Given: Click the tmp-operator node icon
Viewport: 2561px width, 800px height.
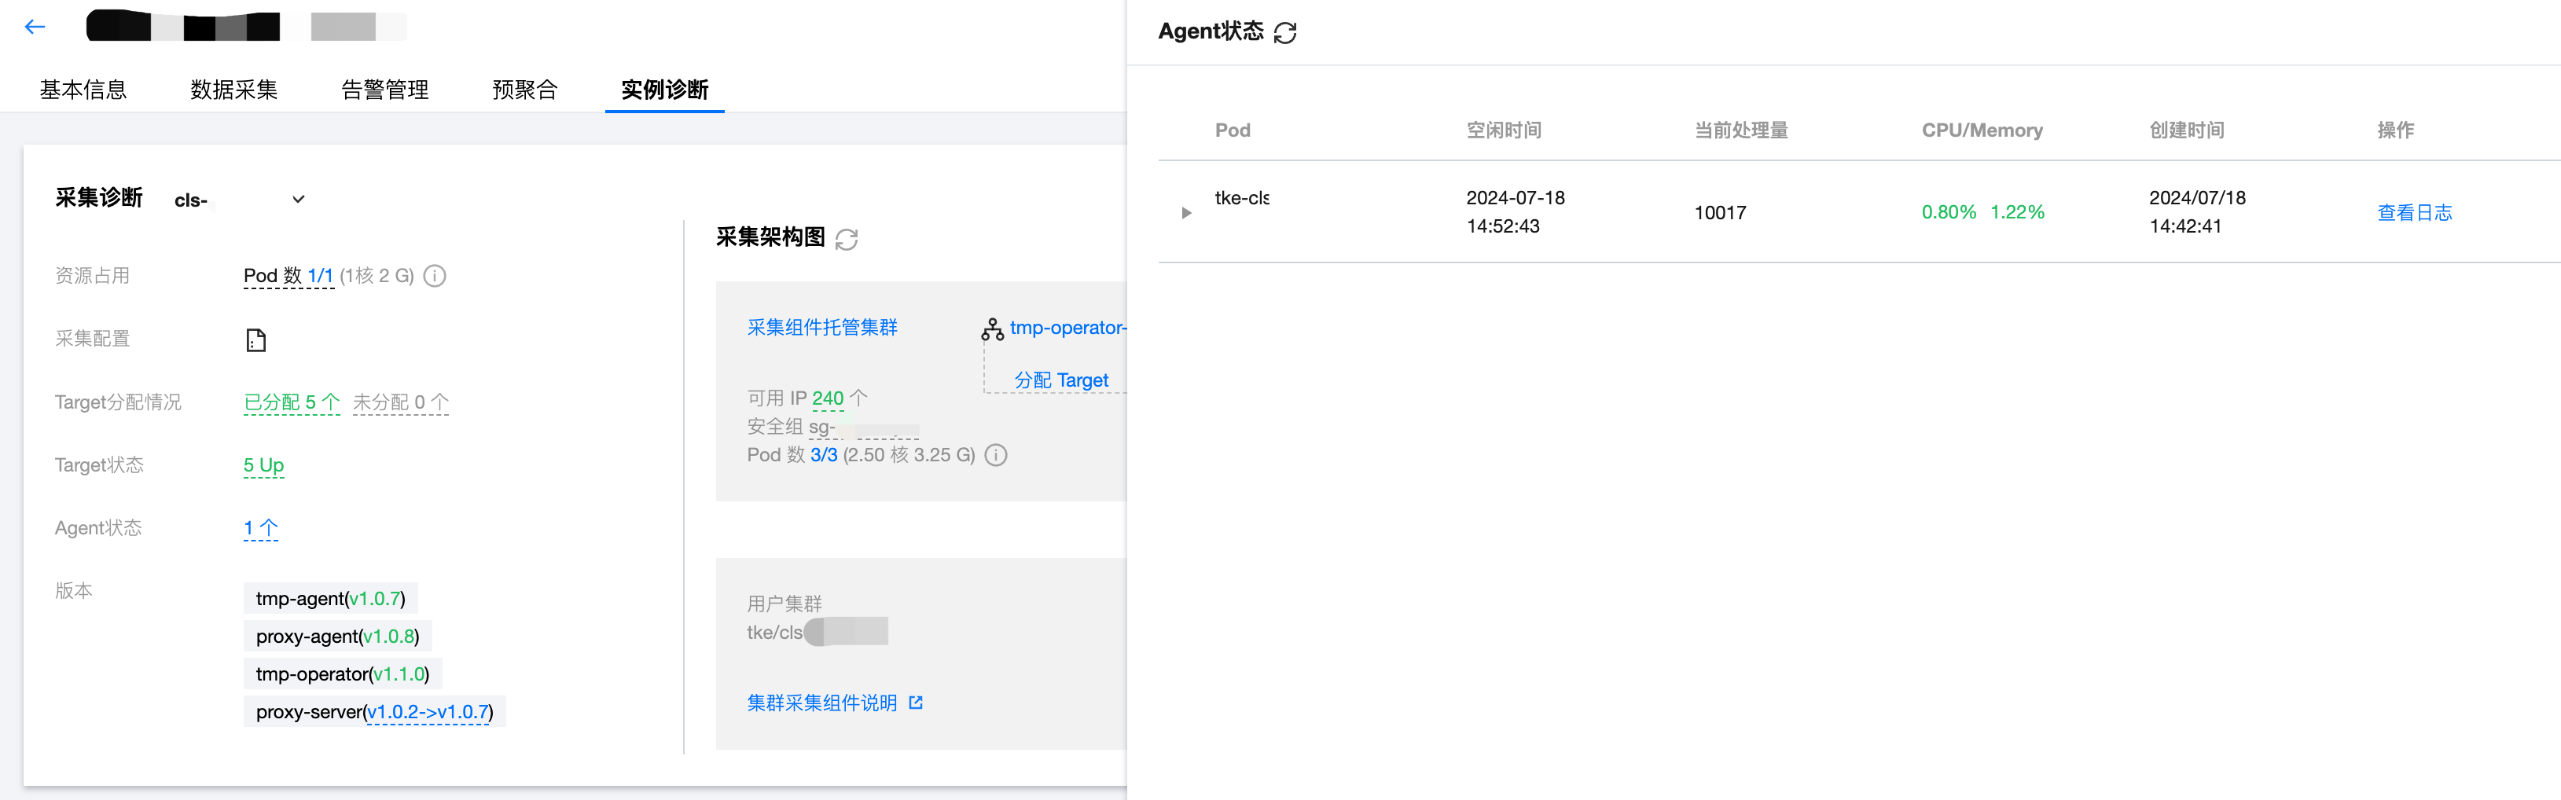Looking at the screenshot, I should click(x=992, y=329).
